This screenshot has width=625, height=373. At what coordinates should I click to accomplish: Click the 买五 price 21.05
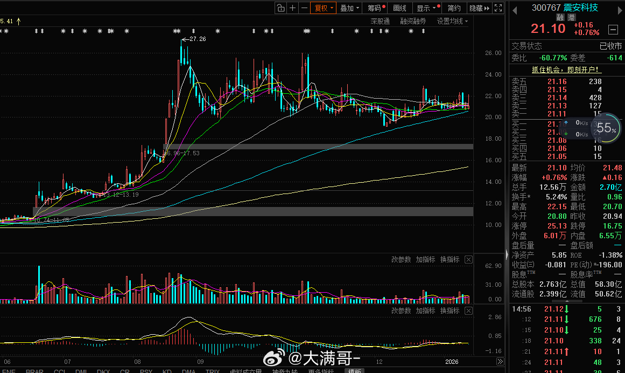557,156
